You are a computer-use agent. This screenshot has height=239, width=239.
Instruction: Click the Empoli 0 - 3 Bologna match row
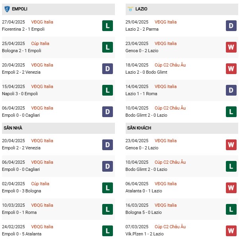point(21,191)
